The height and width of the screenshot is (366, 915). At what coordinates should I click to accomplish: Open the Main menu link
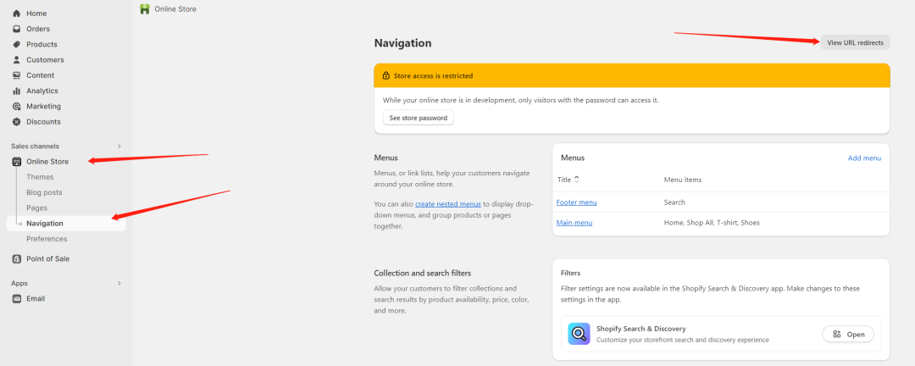pos(574,223)
